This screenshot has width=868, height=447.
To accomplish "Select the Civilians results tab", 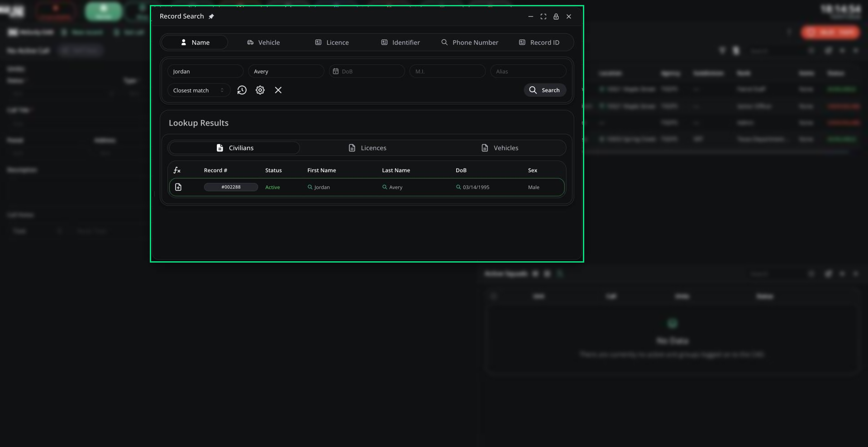I will [234, 148].
